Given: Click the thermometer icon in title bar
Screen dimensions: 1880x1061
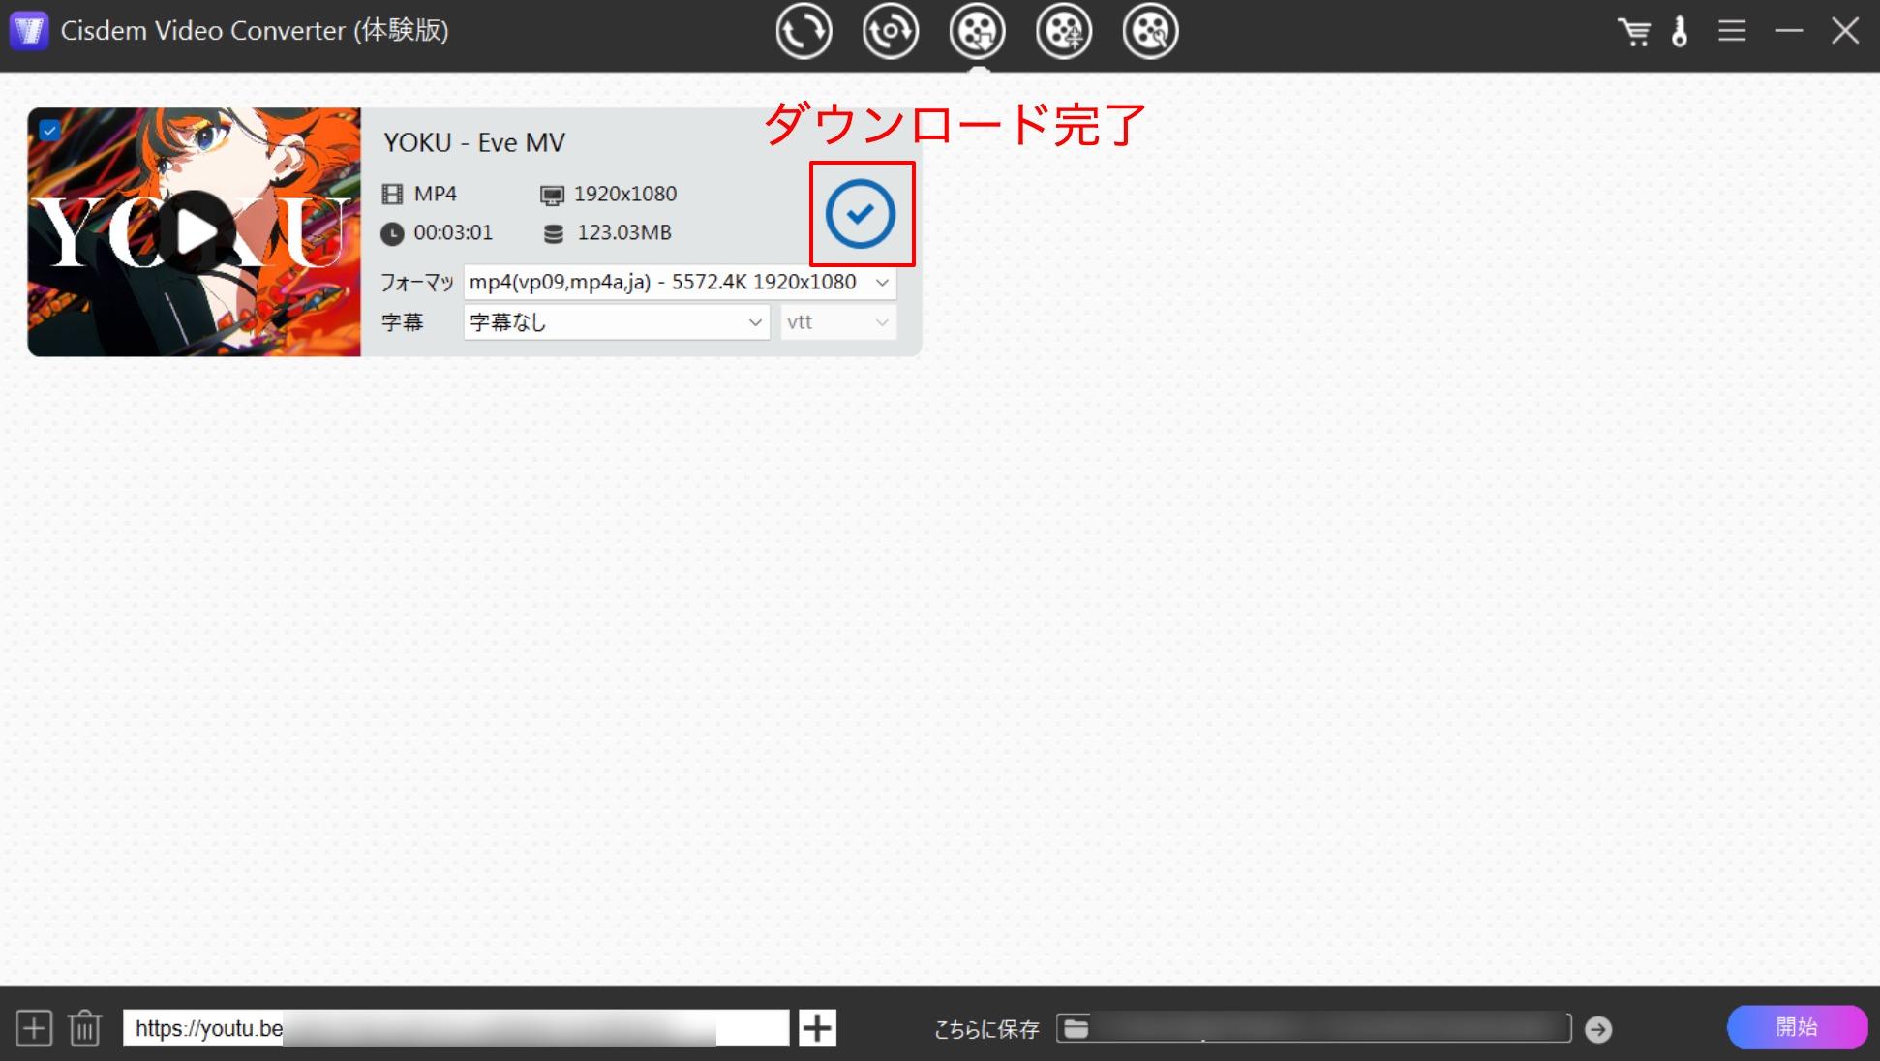Looking at the screenshot, I should pos(1680,32).
